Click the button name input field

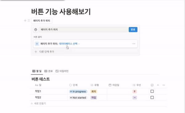click(83, 29)
